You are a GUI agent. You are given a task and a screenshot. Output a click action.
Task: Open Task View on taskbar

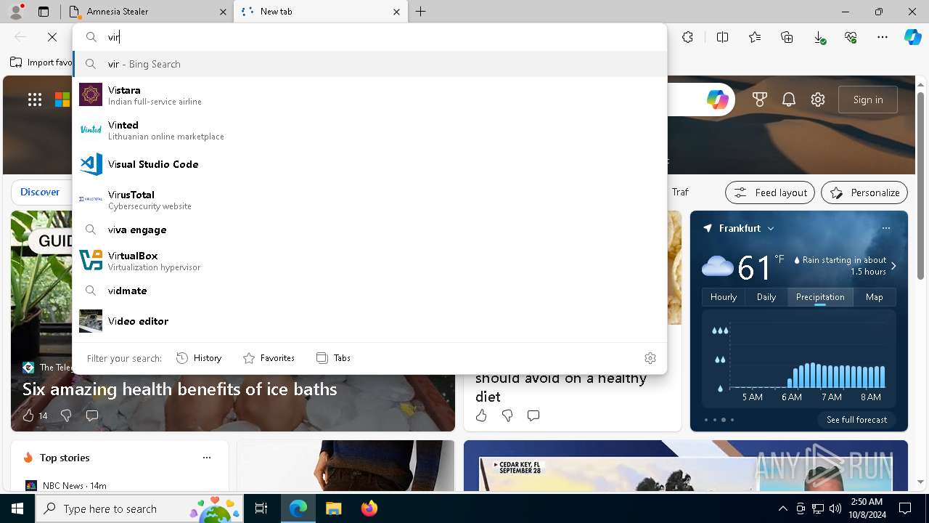(x=261, y=508)
